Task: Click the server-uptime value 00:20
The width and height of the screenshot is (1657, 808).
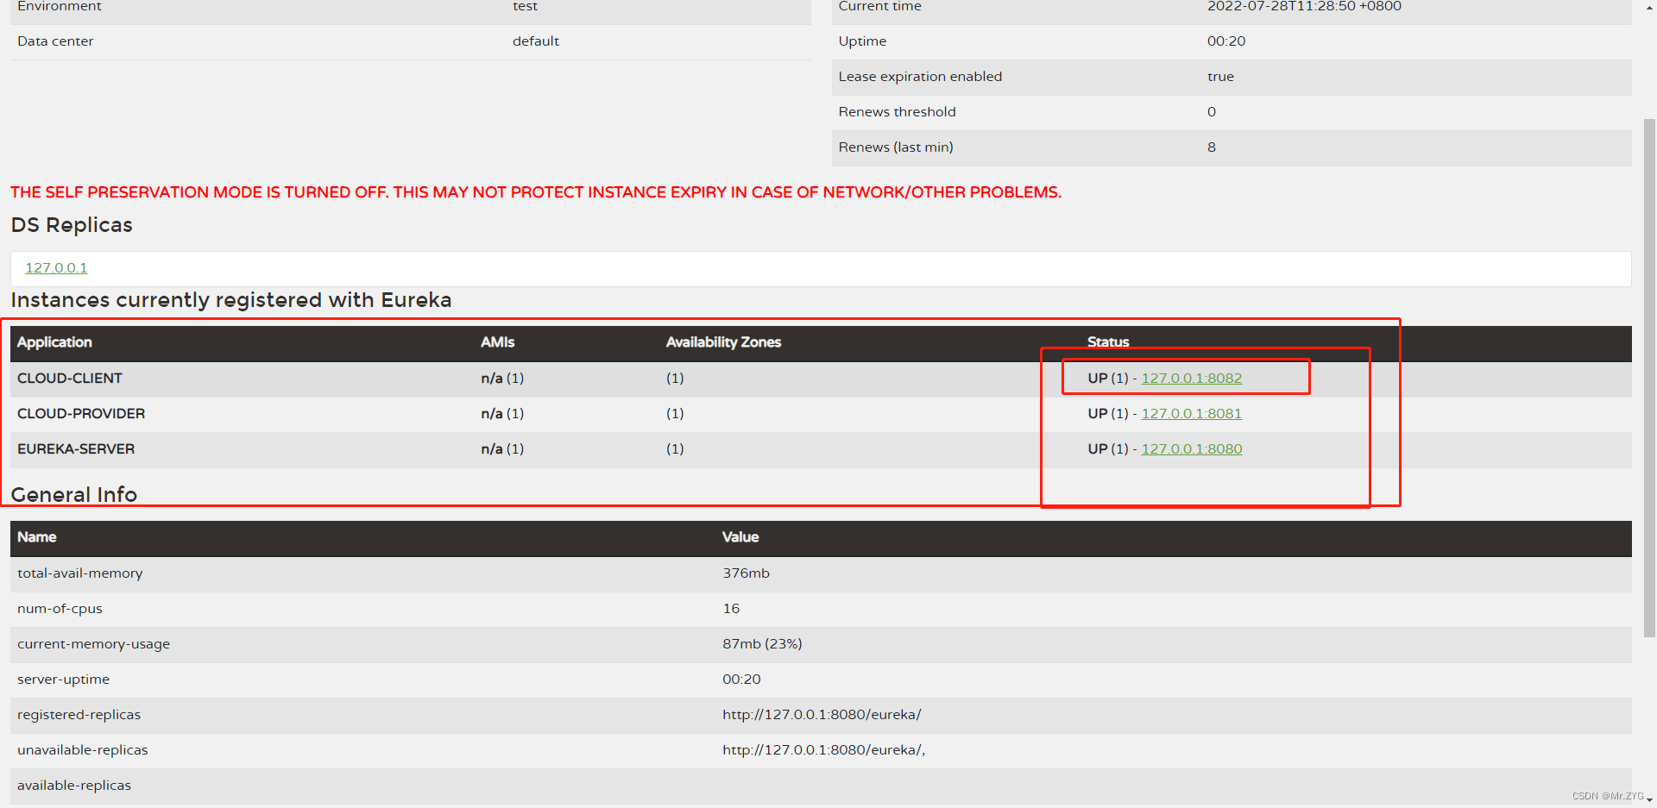Action: [741, 680]
